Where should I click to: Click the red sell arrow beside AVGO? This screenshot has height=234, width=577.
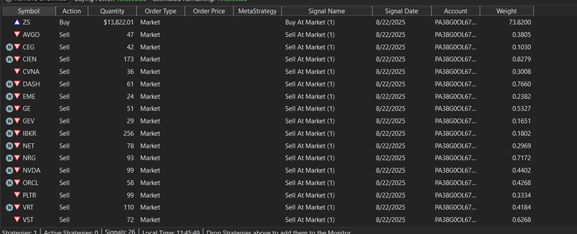(17, 35)
